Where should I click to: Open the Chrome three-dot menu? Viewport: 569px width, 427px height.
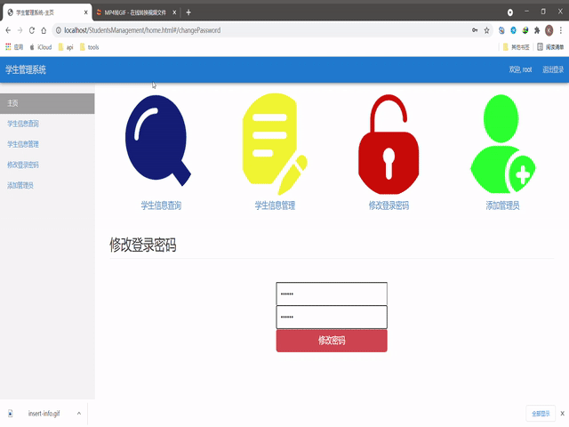[561, 30]
